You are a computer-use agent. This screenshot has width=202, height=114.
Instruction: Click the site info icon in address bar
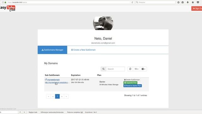3,2
